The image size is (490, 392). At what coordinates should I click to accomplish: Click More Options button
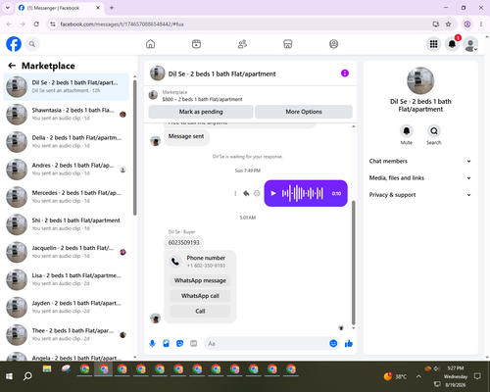click(304, 112)
